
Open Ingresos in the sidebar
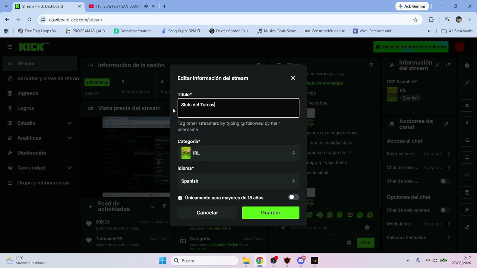tap(40, 93)
